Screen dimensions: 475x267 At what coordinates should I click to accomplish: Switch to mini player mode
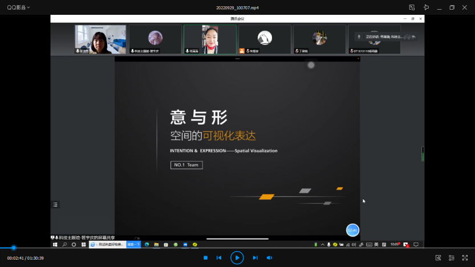(x=412, y=7)
